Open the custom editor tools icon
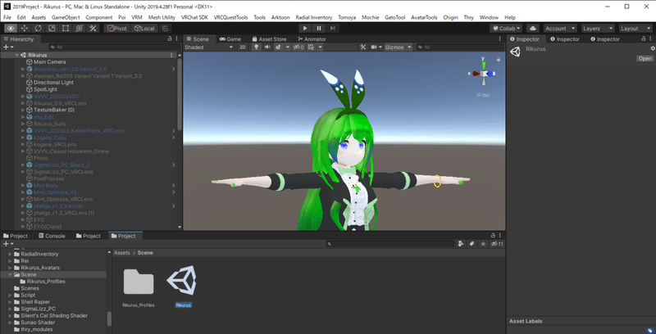 point(93,29)
